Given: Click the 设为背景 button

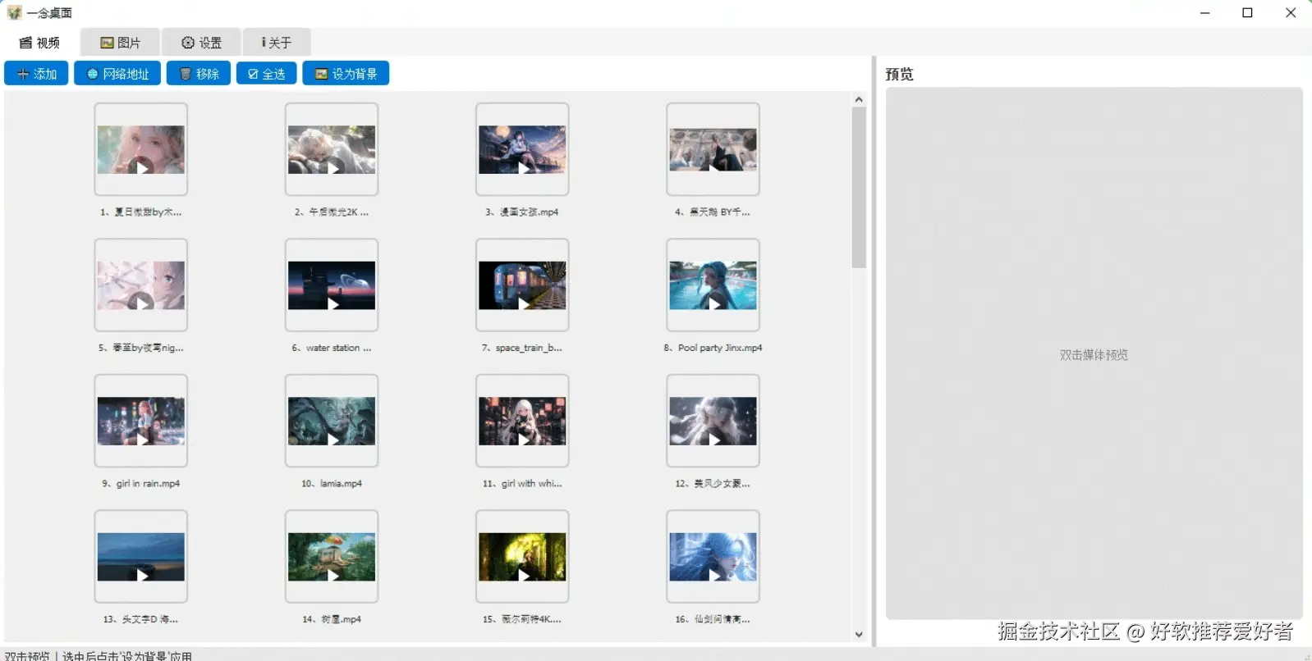Looking at the screenshot, I should click(x=346, y=74).
